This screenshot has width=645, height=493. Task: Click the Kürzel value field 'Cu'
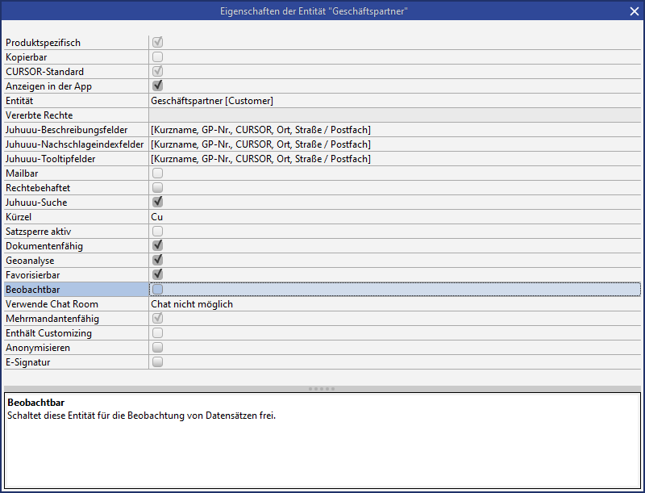(x=395, y=217)
